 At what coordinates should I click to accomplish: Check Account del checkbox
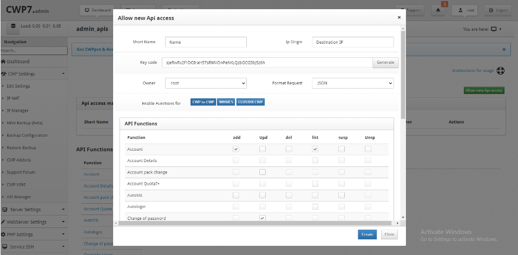point(288,149)
